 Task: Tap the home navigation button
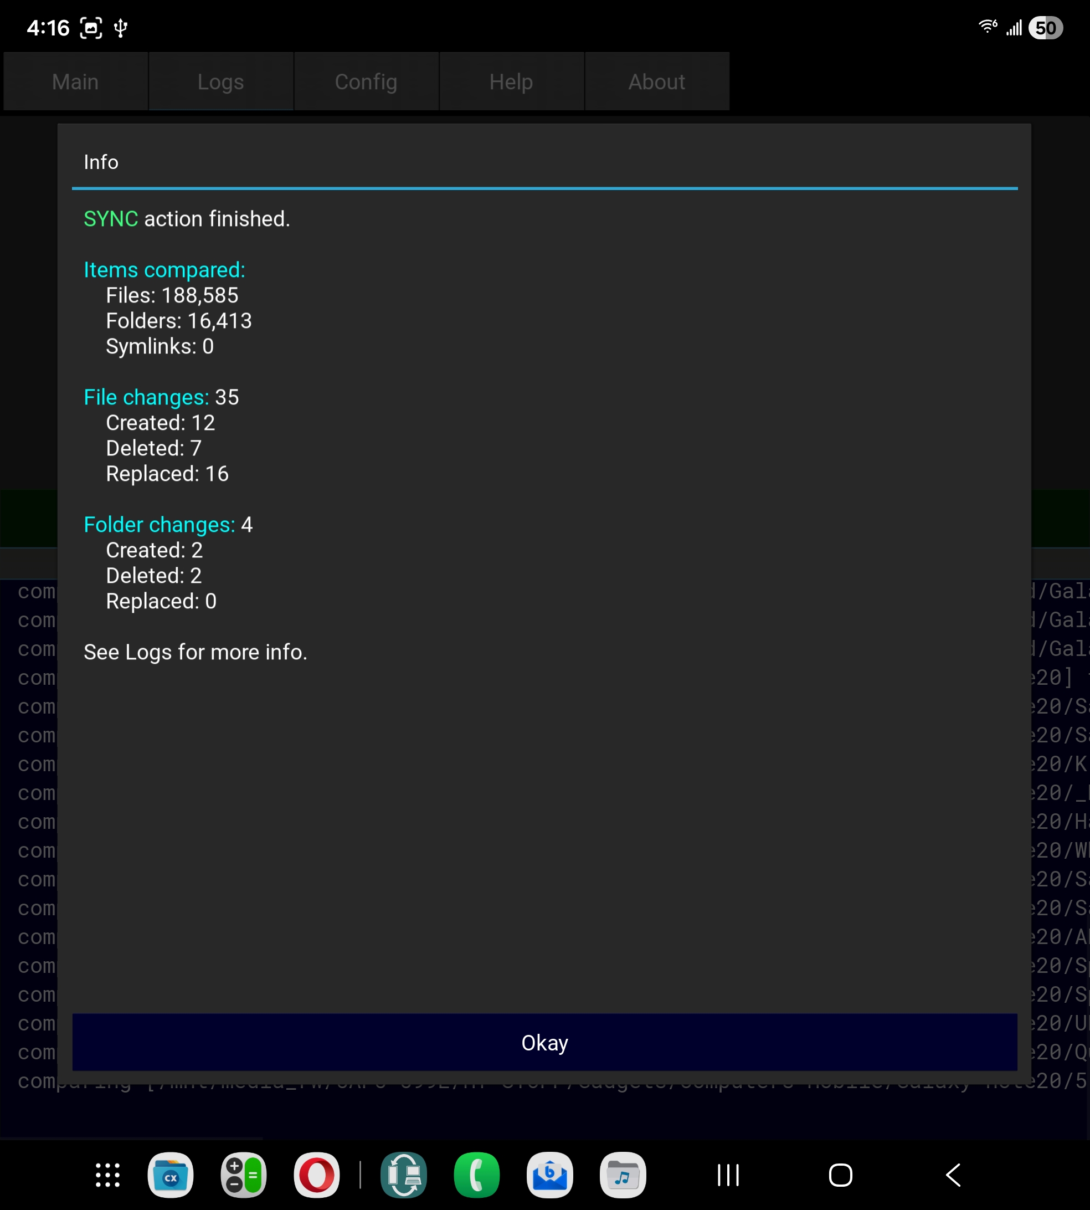[840, 1175]
